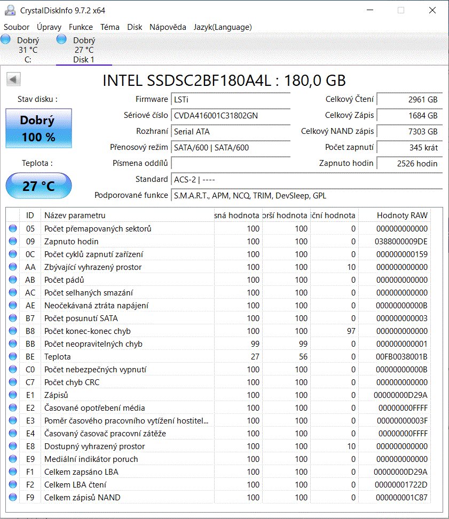Open the Jazyk(Language) menu
Screen dimensions: 449x519
222,27
